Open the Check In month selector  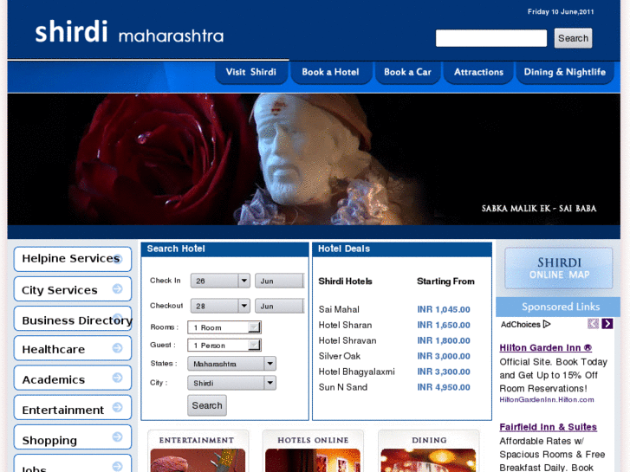[279, 281]
